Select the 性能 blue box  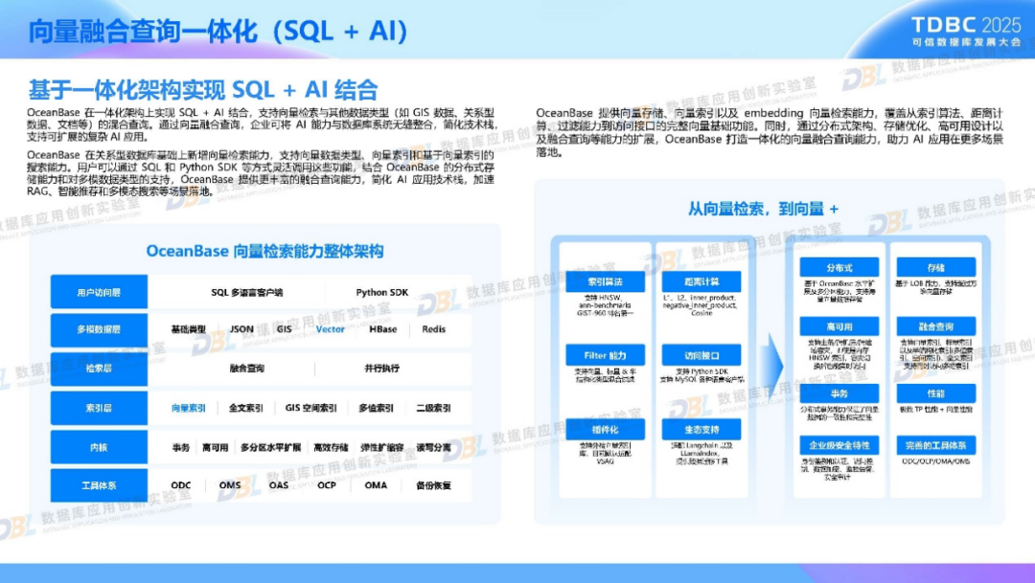coord(936,393)
